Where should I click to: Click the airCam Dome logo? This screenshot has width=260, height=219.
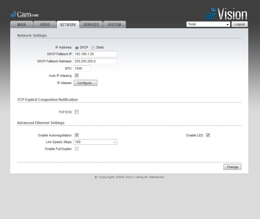[24, 15]
